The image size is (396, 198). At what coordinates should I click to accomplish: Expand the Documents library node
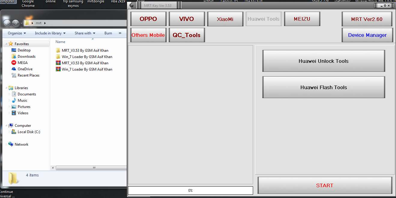9,94
